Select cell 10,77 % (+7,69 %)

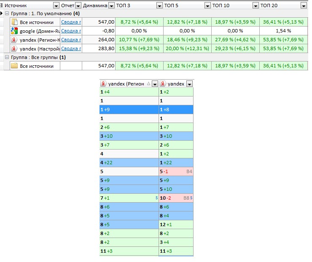point(139,40)
